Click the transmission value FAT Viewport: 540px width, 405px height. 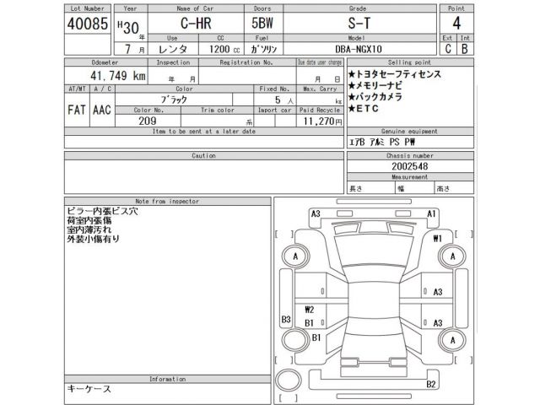point(77,110)
